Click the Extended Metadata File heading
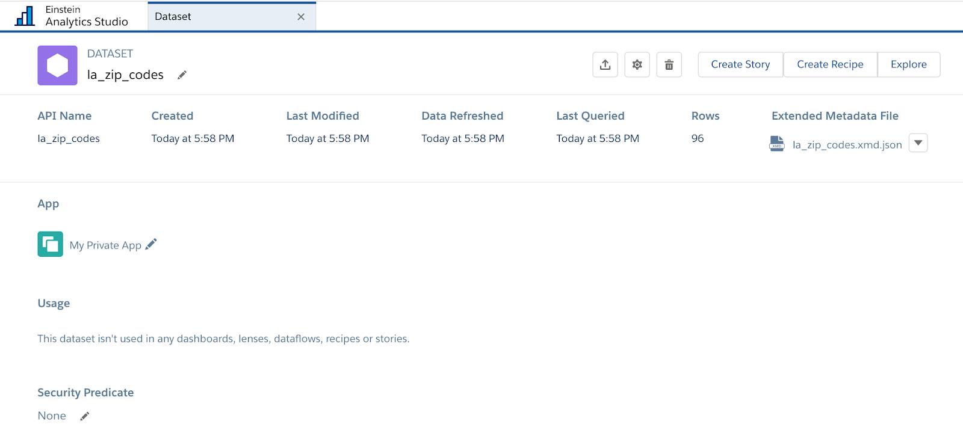Viewport: 963px width, 445px height. [835, 115]
